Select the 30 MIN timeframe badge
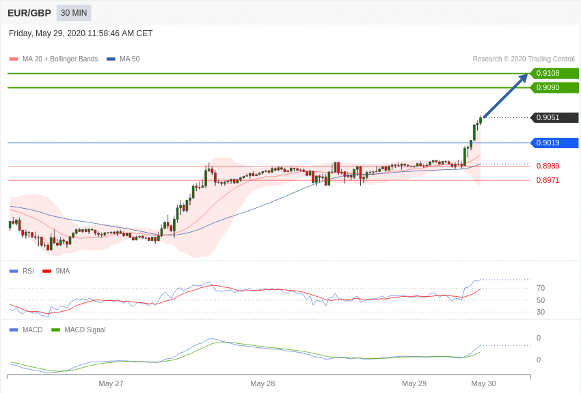The width and height of the screenshot is (581, 393). [74, 13]
